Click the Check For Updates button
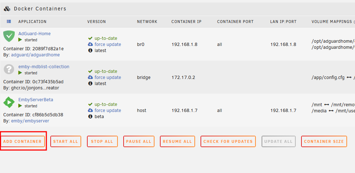Image resolution: width=355 pixels, height=173 pixels. 228,141
